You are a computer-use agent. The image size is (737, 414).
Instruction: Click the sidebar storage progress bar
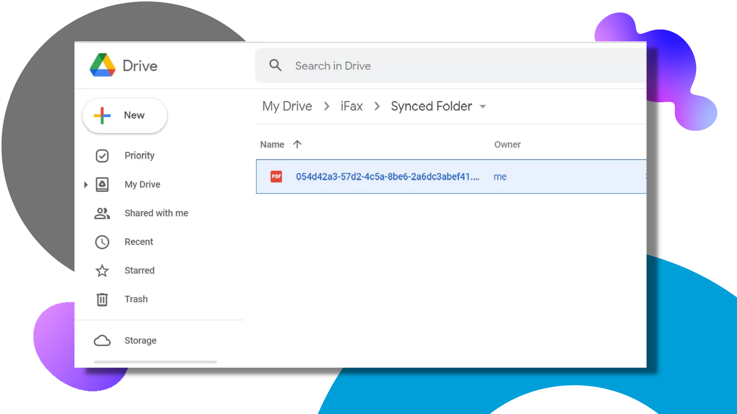(155, 362)
